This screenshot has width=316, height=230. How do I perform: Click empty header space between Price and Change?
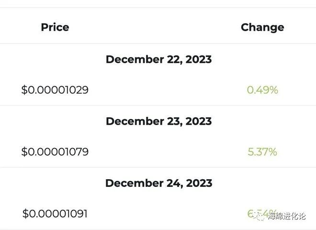tap(158, 27)
